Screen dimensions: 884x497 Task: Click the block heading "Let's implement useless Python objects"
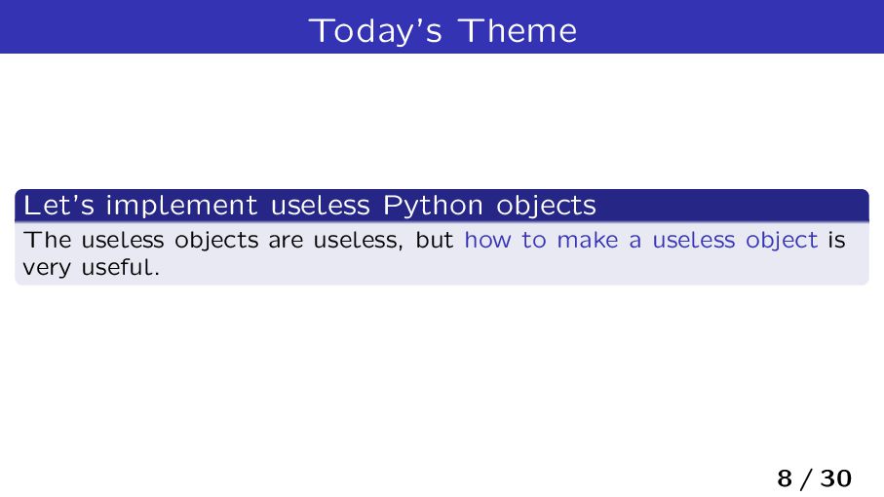coord(310,205)
